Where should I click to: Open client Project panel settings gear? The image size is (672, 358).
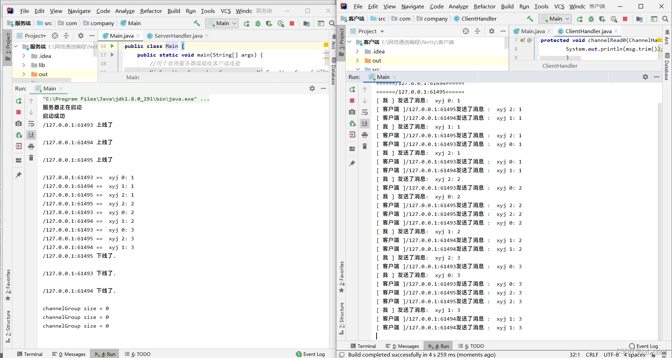492,31
